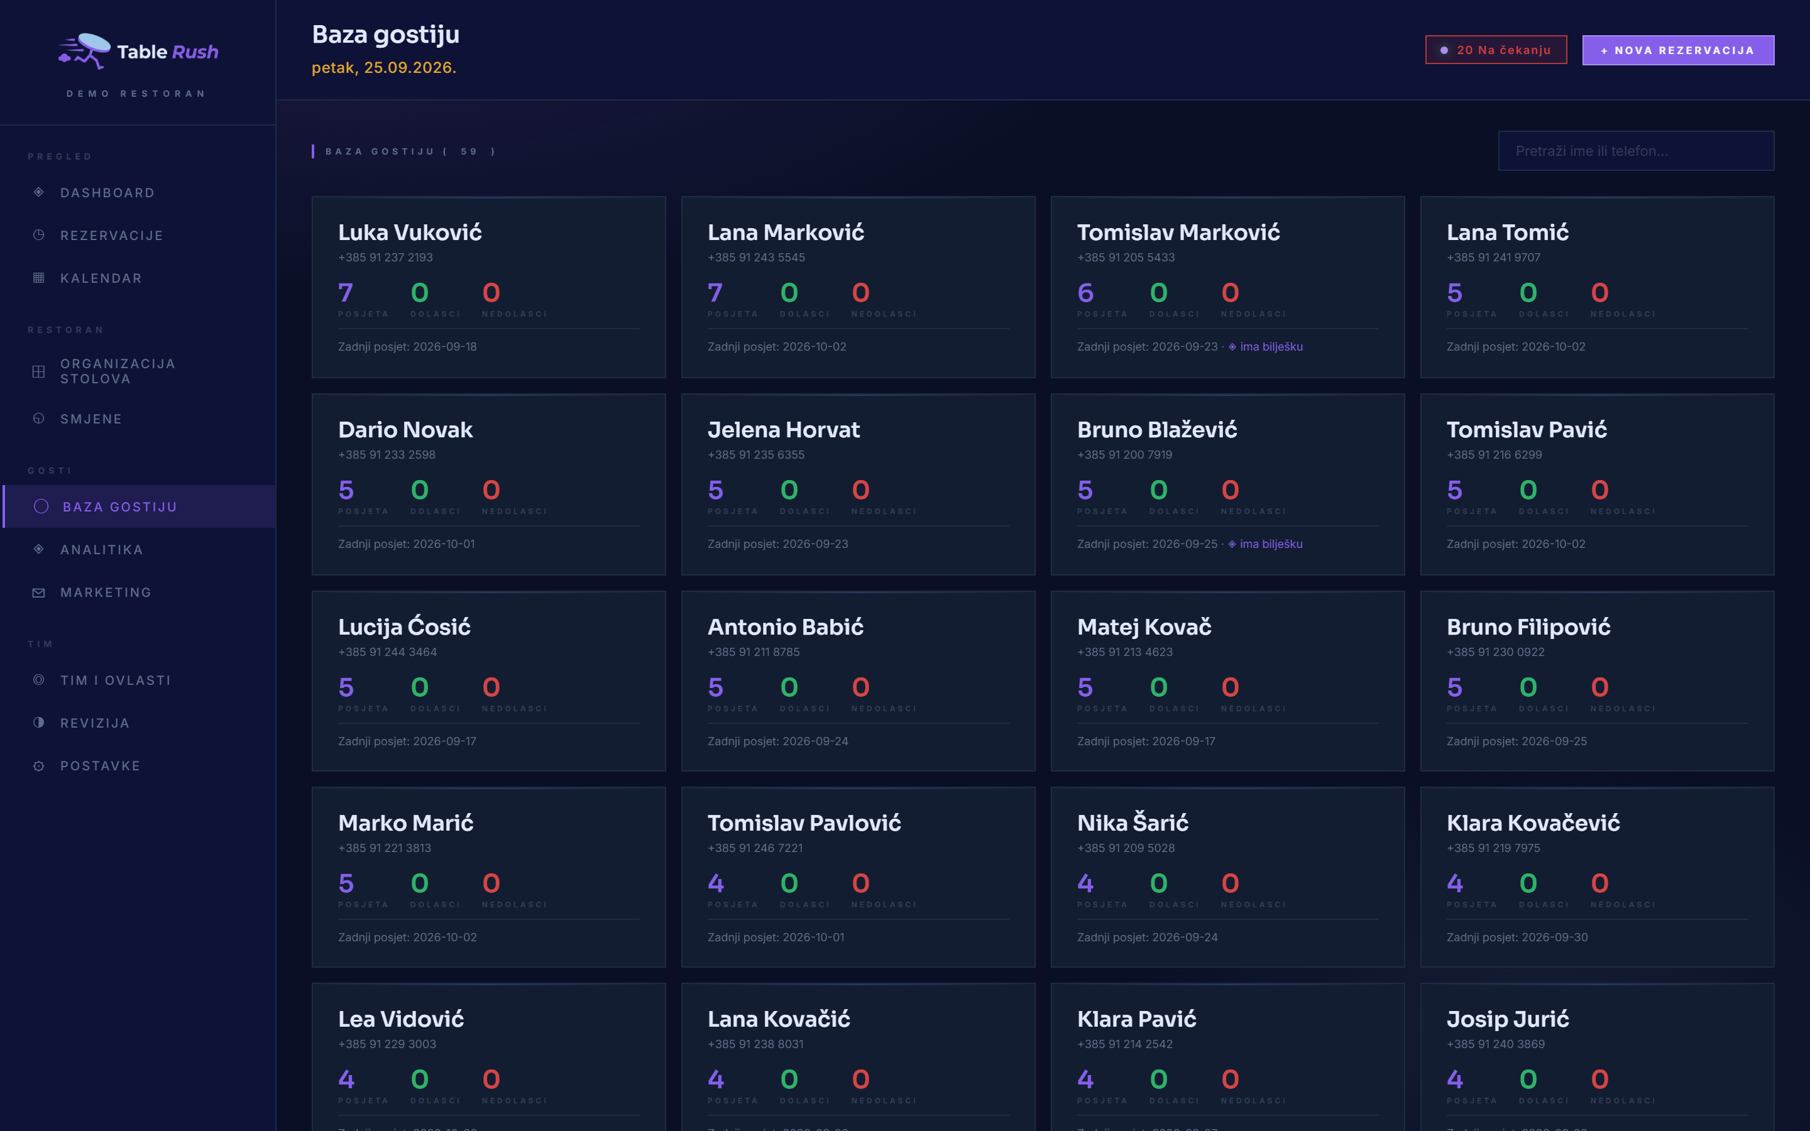This screenshot has height=1131, width=1810.
Task: Click the Organizacija stolova table icon
Action: pos(39,371)
